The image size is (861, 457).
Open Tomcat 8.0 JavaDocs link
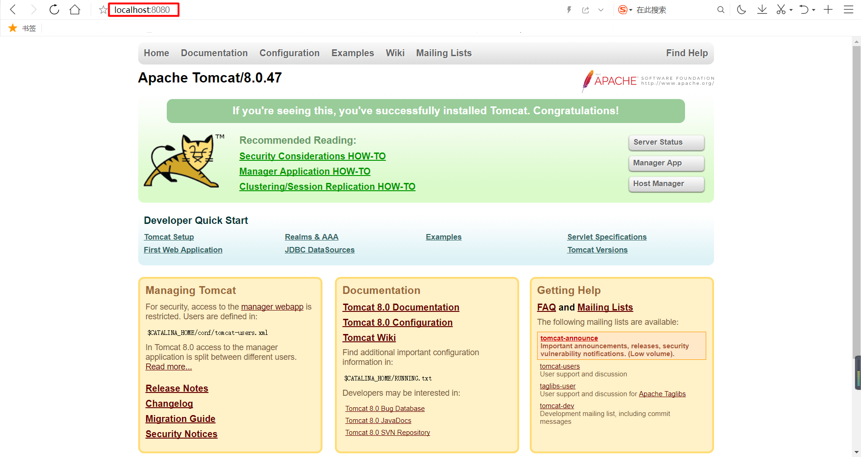tap(378, 421)
